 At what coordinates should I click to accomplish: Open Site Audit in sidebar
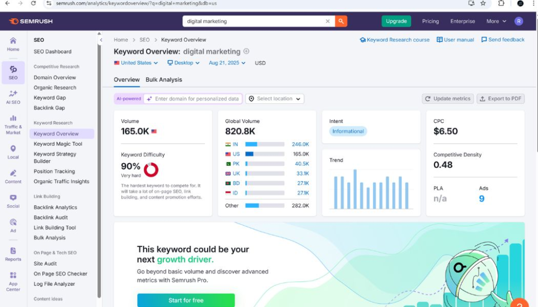point(45,263)
